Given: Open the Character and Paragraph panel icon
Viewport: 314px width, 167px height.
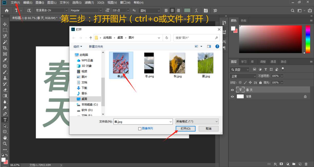Looking at the screenshot, I should 206,11.
